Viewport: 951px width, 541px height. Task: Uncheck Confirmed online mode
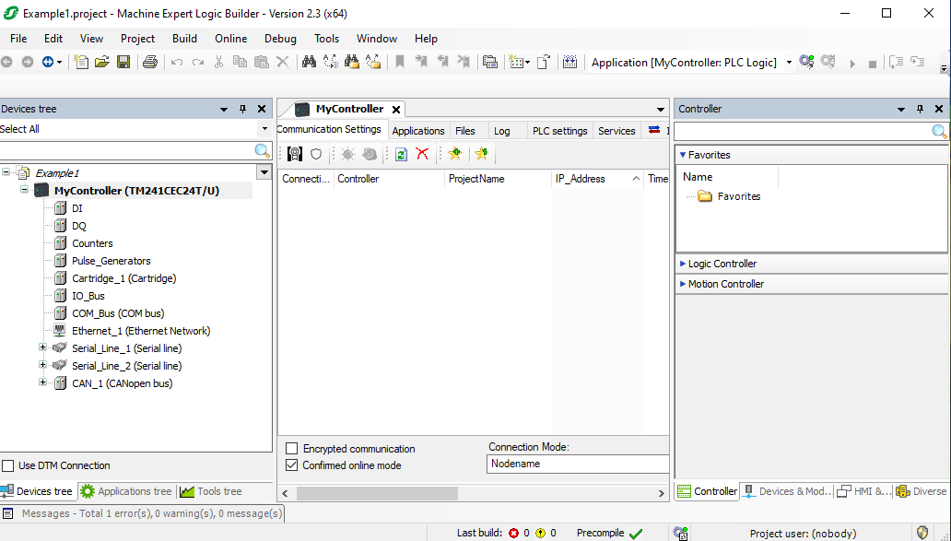tap(292, 465)
